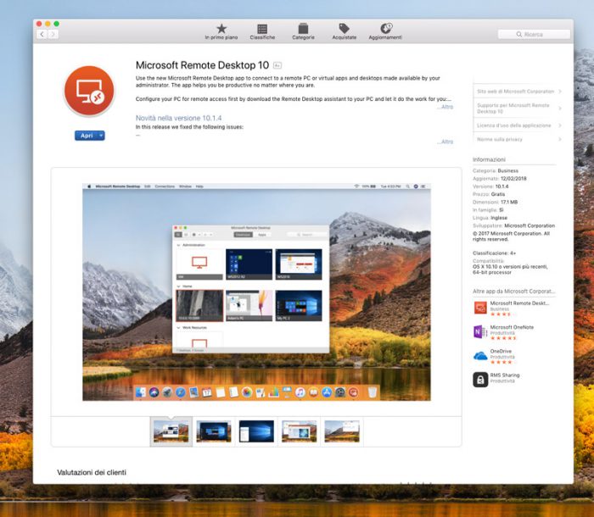594x517 pixels.
Task: Click the Business category value
Action: (x=508, y=170)
